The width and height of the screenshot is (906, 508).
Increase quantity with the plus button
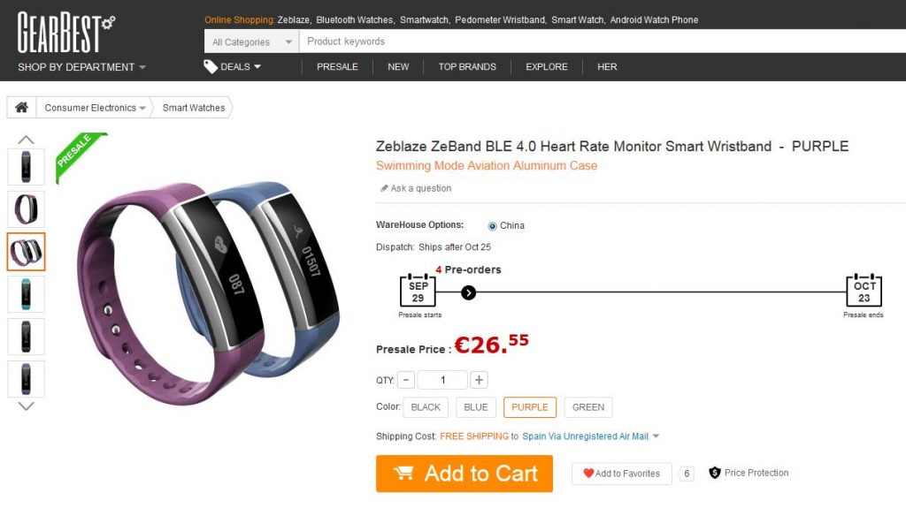tap(479, 380)
